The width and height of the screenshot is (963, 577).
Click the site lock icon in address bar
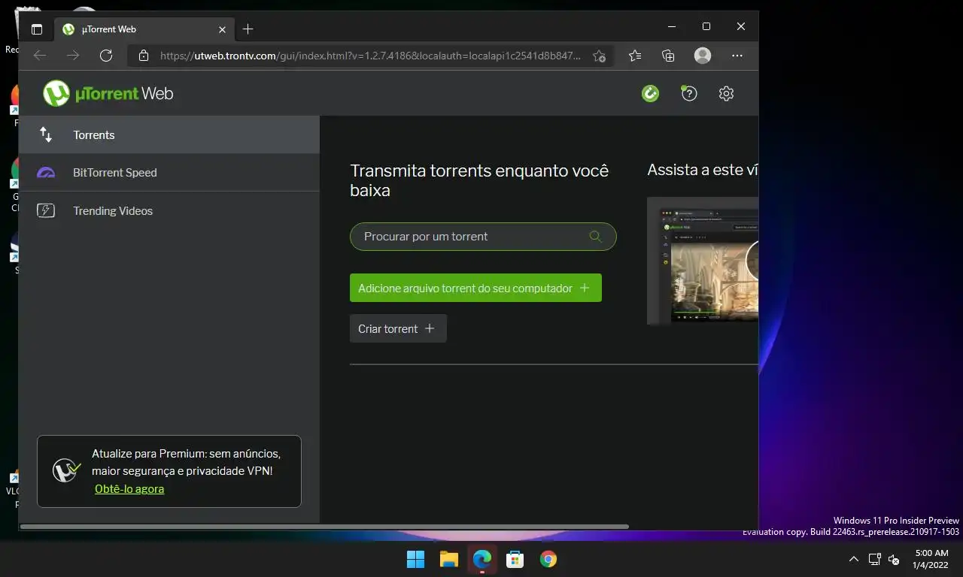(x=144, y=56)
